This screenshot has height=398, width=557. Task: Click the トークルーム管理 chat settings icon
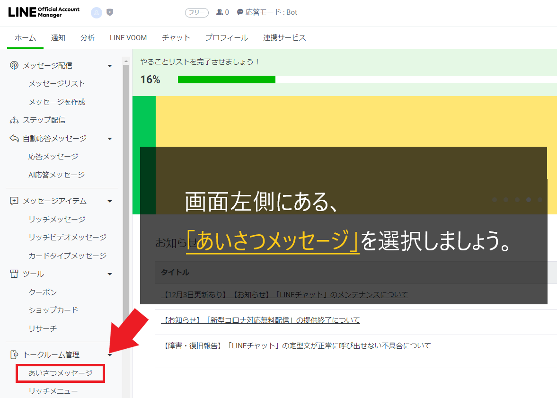click(14, 355)
